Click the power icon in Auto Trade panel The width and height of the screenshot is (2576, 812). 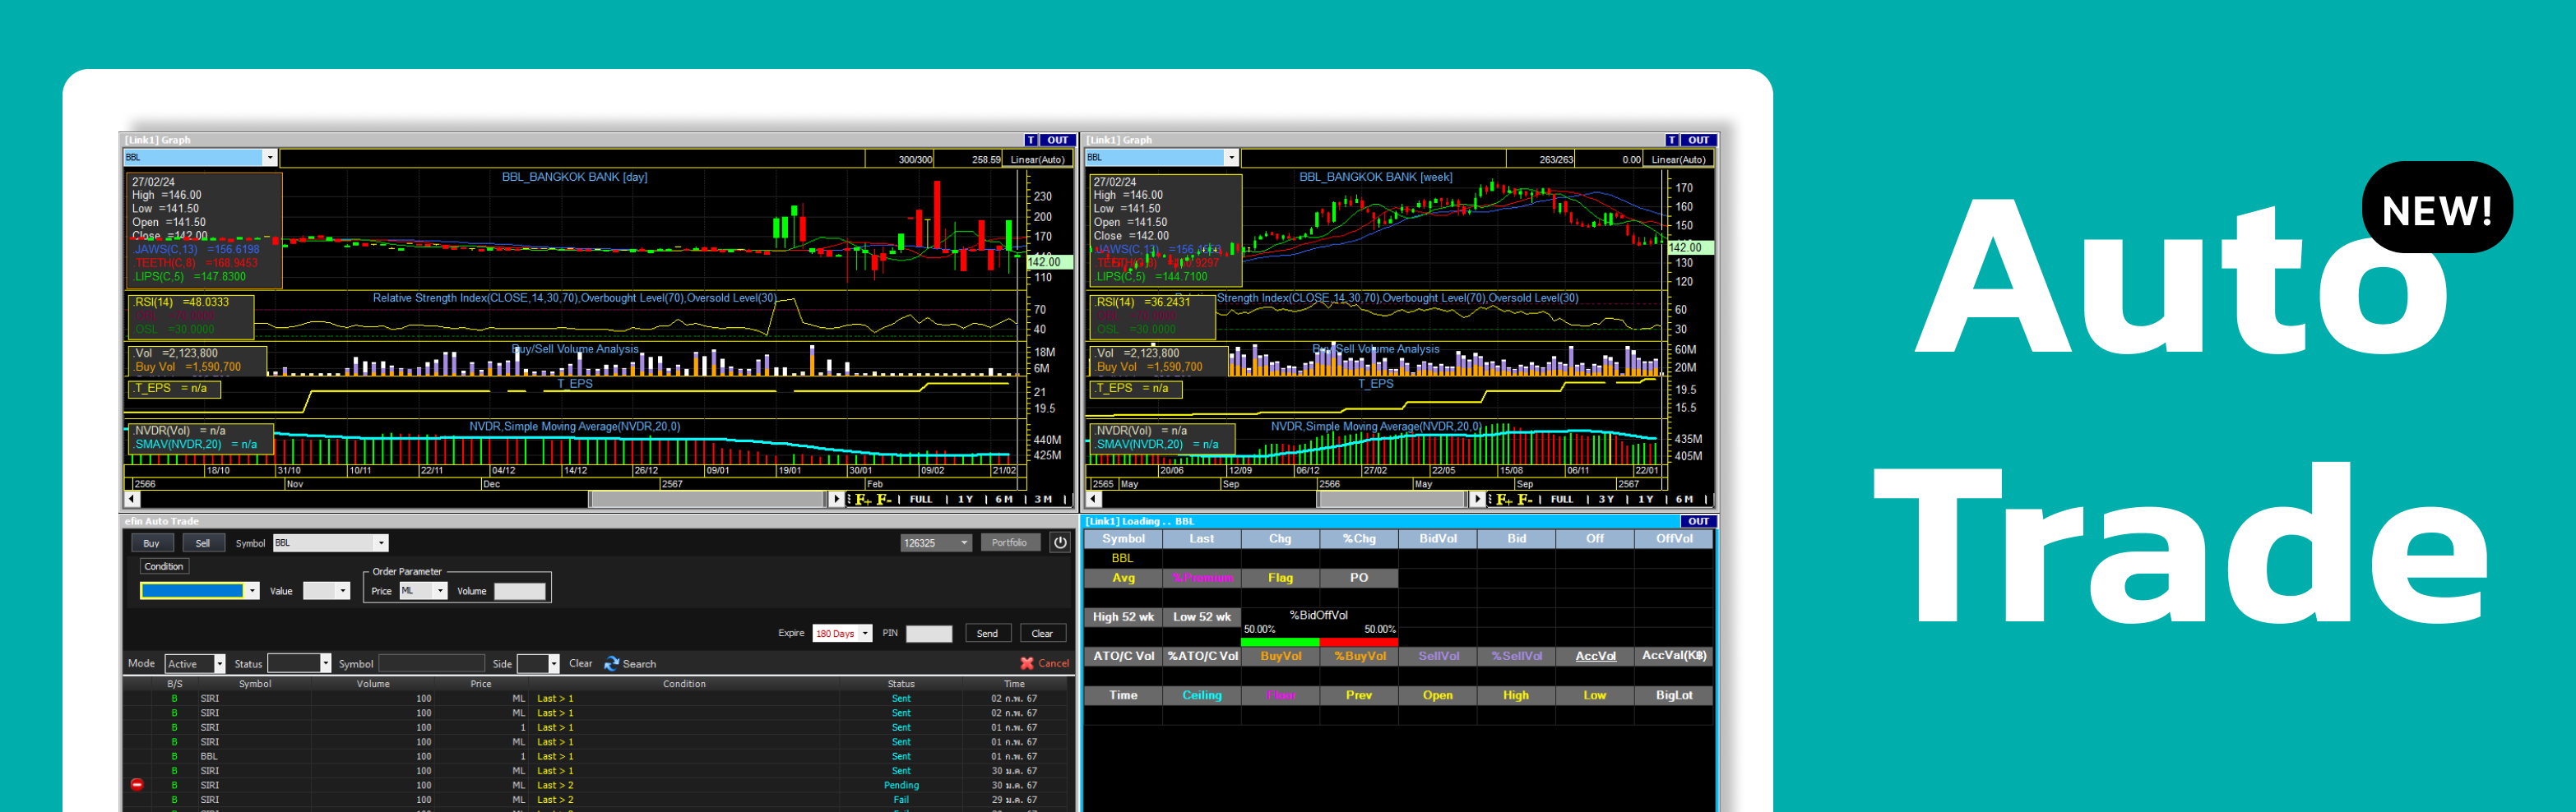tap(1060, 542)
